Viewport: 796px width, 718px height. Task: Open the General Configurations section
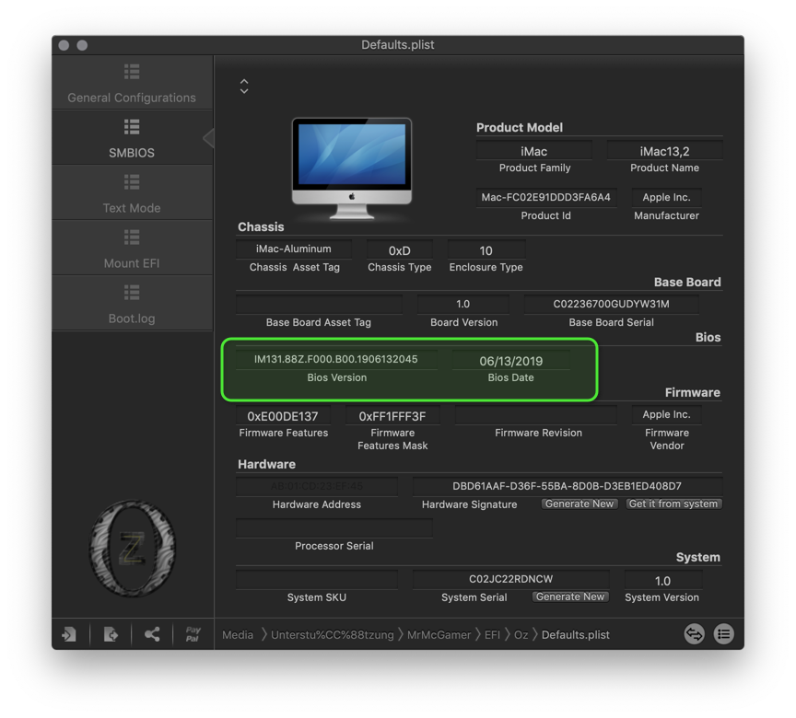coord(132,83)
